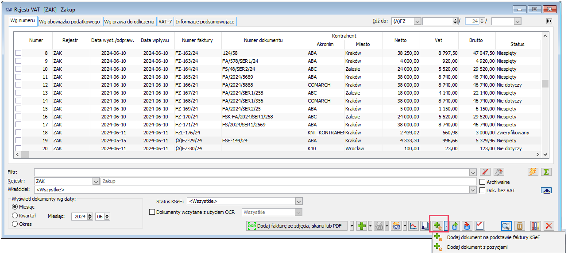Click the month 06 stepper arrows
This screenshot has height=255, width=568.
[x=107, y=217]
